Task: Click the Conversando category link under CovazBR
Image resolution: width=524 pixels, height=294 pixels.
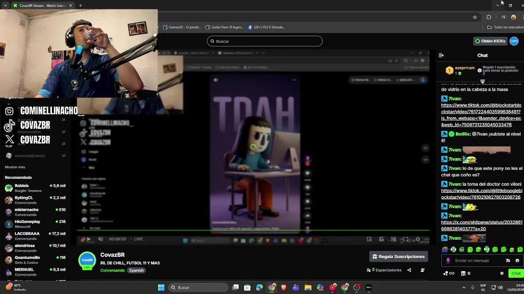Action: (x=112, y=270)
